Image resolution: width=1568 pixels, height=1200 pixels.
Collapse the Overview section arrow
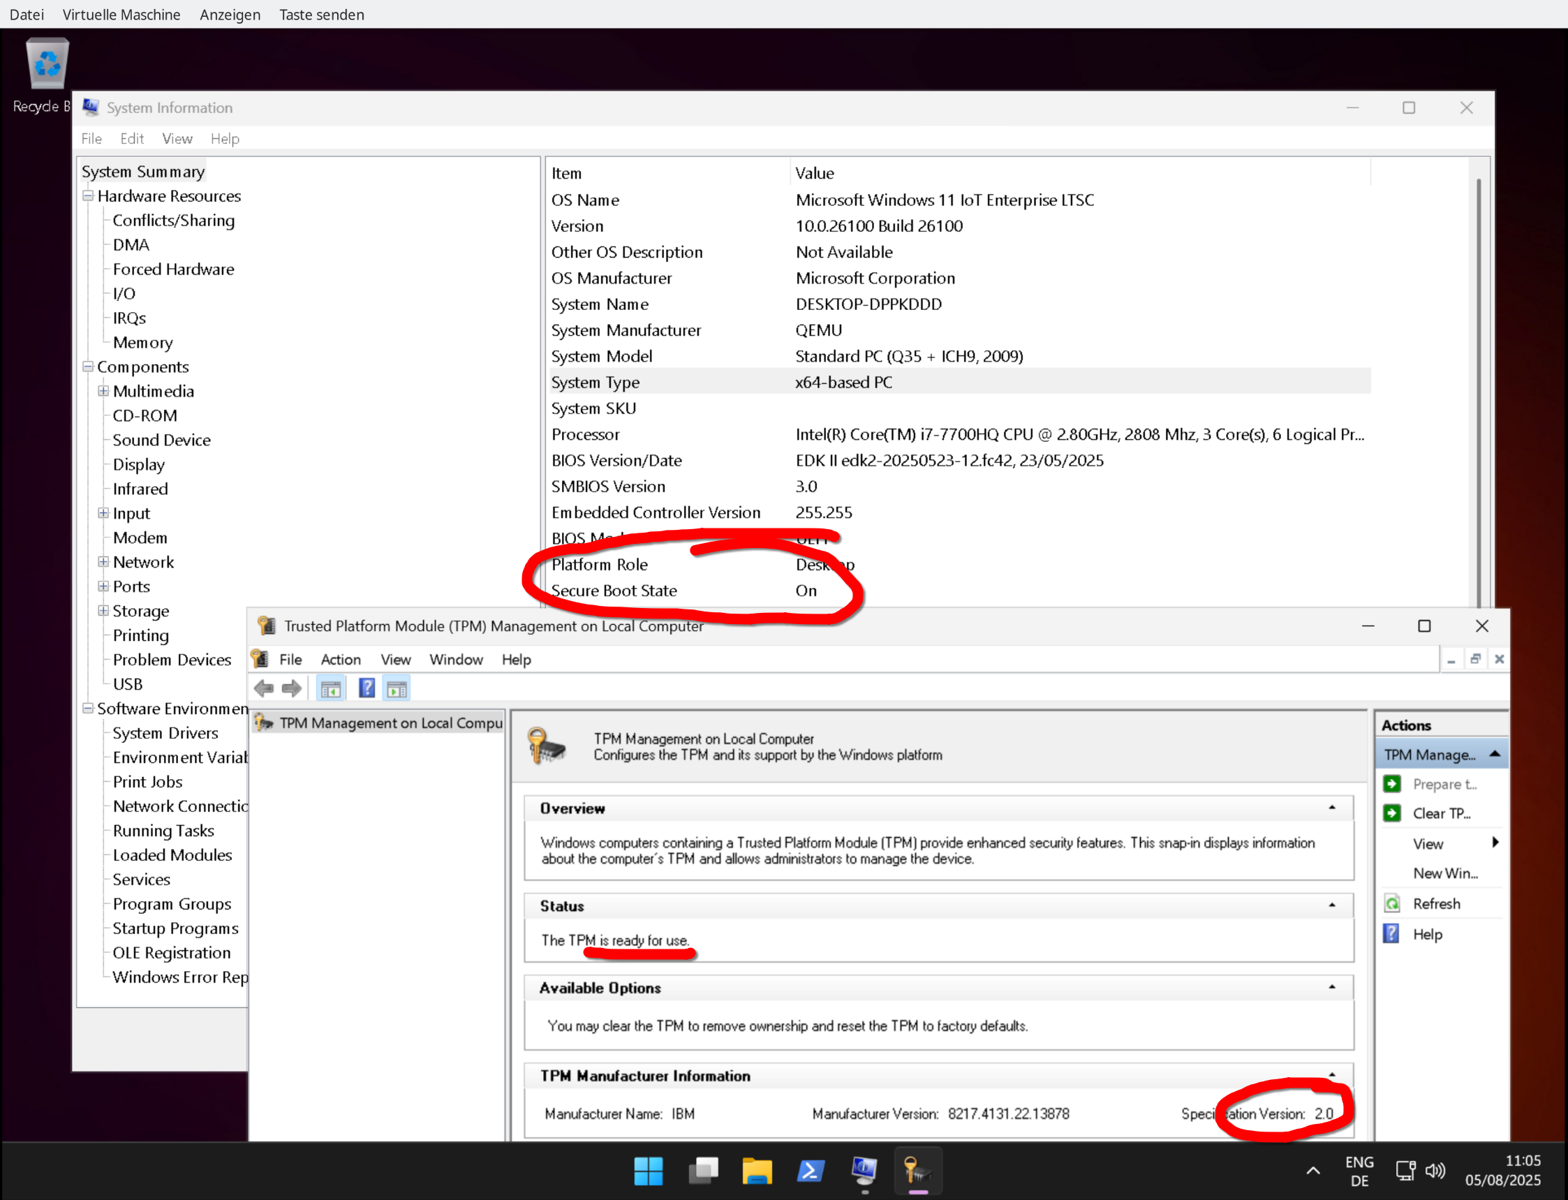point(1332,807)
